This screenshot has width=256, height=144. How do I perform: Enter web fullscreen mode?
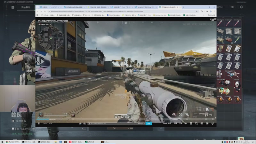207,124
